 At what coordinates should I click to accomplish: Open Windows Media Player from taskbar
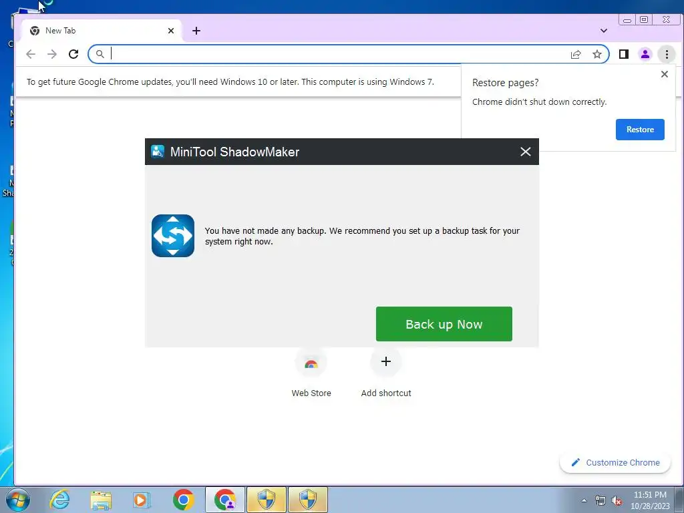click(142, 500)
